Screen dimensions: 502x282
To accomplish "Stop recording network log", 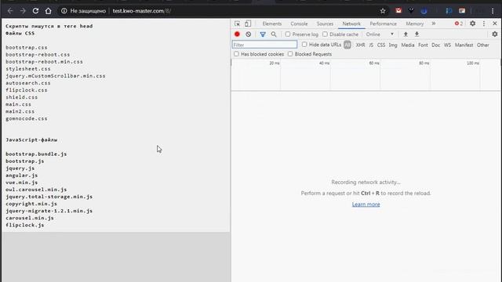I will click(237, 34).
